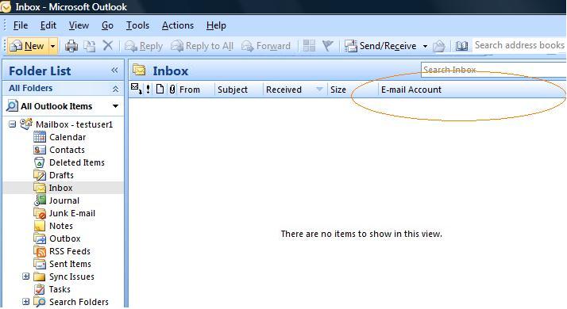Viewport: 567px width, 309px height.
Task: Expand the Search Folders node
Action: [x=25, y=302]
